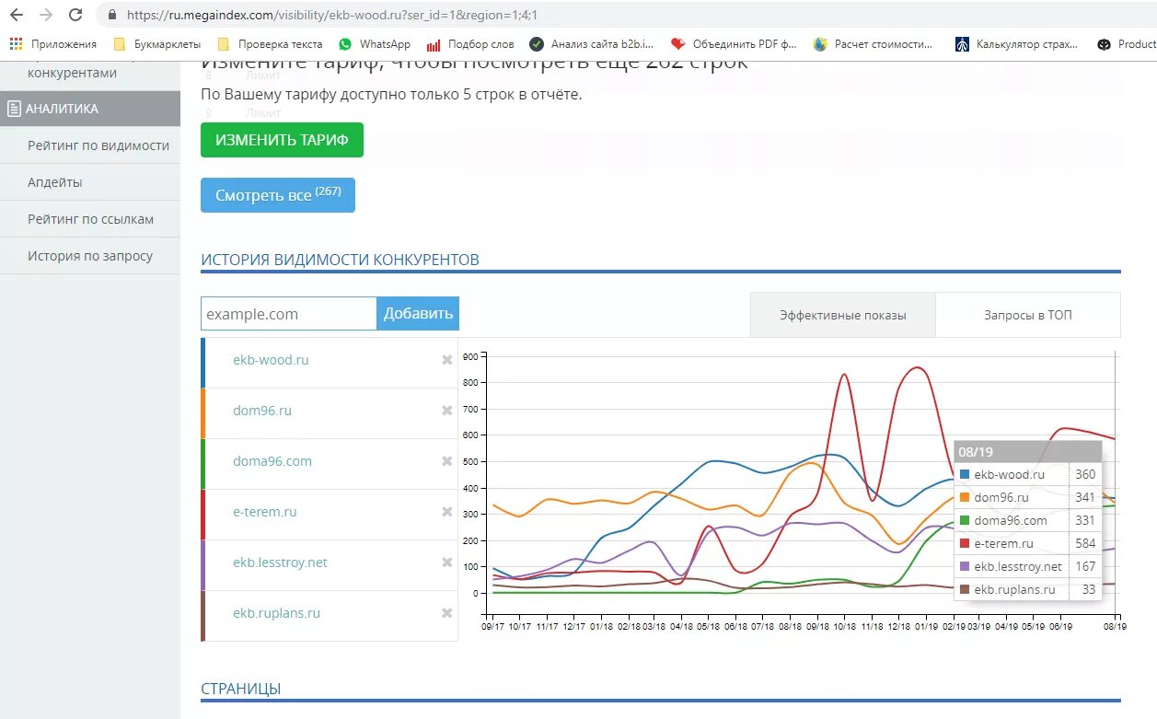Click the e-terem.ru value 584 in tooltip
The image size is (1157, 719).
pos(1084,543)
